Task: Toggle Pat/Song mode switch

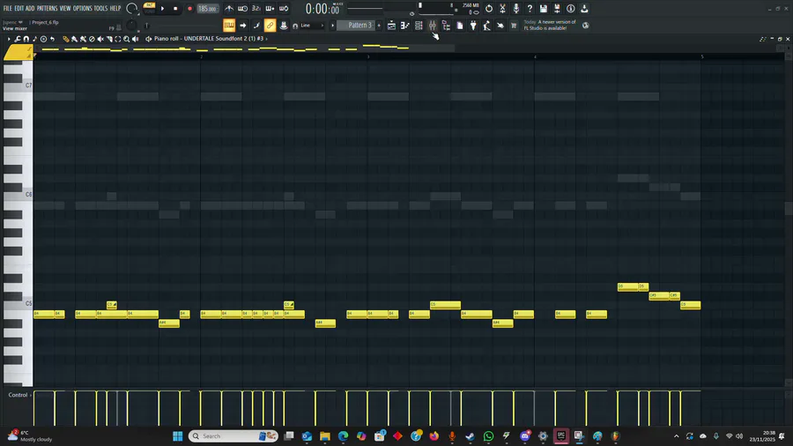Action: [x=149, y=8]
